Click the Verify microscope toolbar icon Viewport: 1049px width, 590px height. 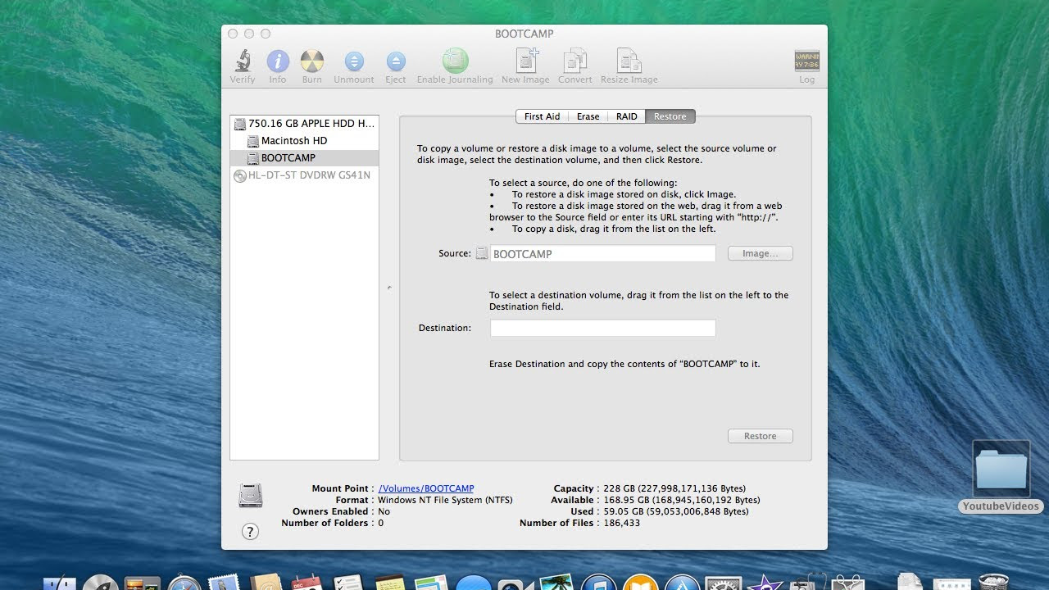click(x=243, y=61)
